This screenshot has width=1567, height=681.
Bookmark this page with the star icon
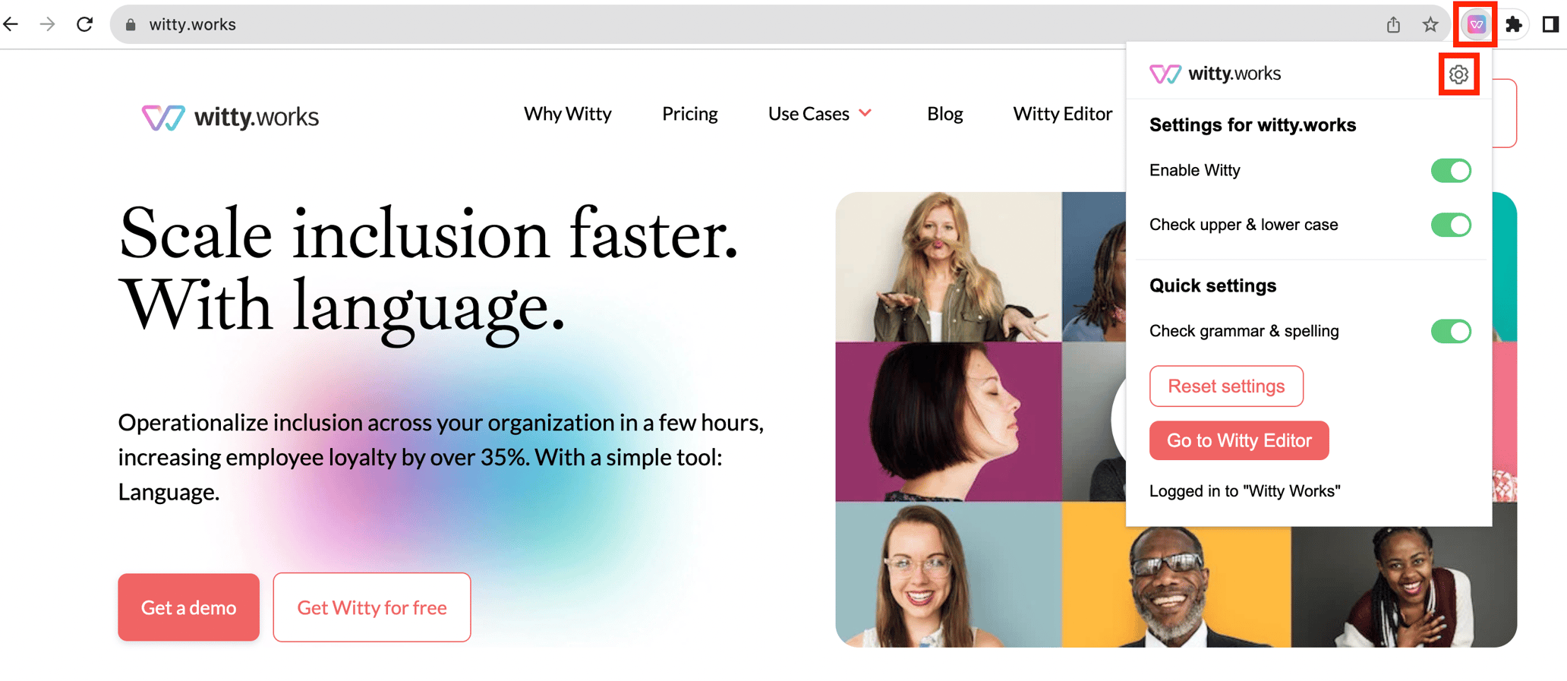click(1430, 24)
